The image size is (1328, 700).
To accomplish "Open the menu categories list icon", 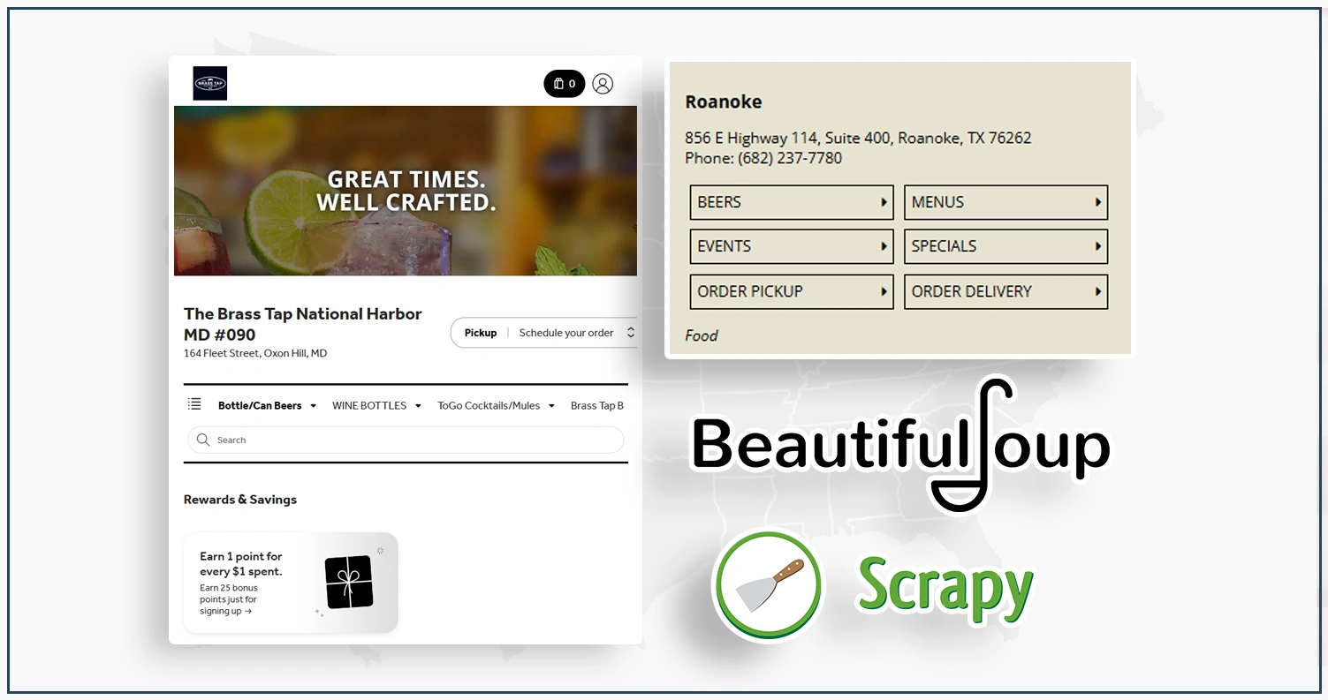I will pos(194,404).
